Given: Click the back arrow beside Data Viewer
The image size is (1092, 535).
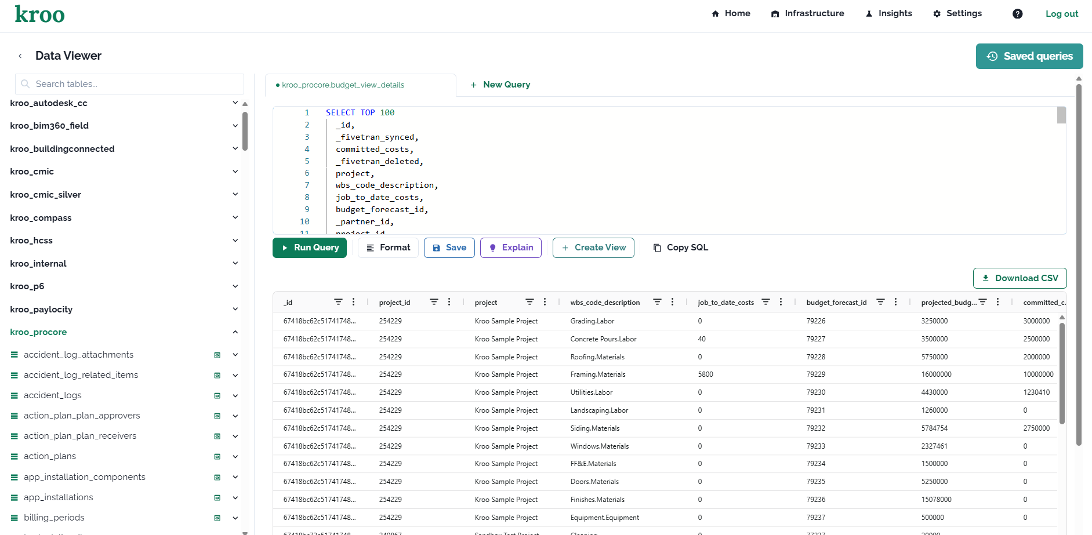Looking at the screenshot, I should click(x=20, y=55).
